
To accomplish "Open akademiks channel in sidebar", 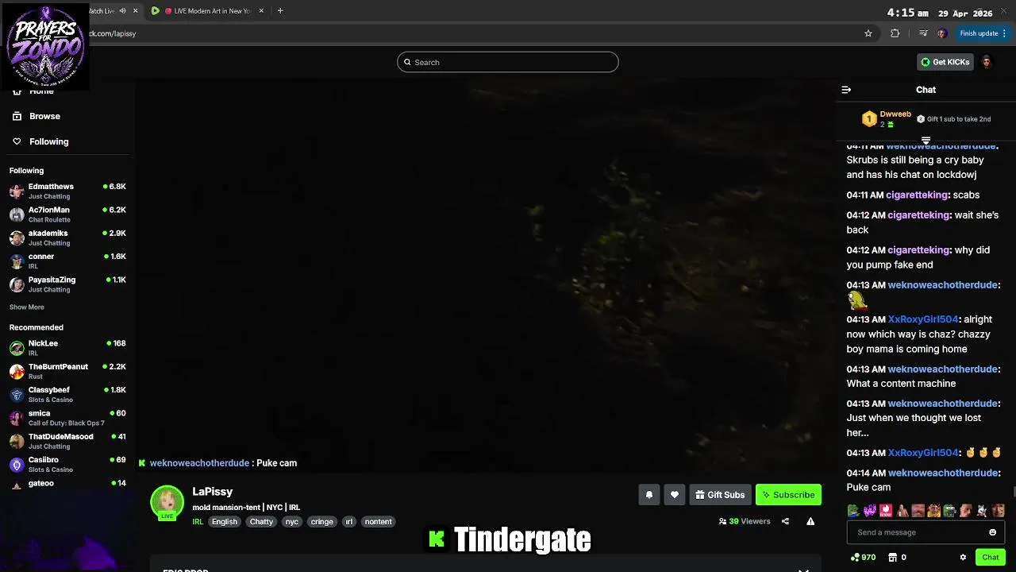I will tap(67, 238).
